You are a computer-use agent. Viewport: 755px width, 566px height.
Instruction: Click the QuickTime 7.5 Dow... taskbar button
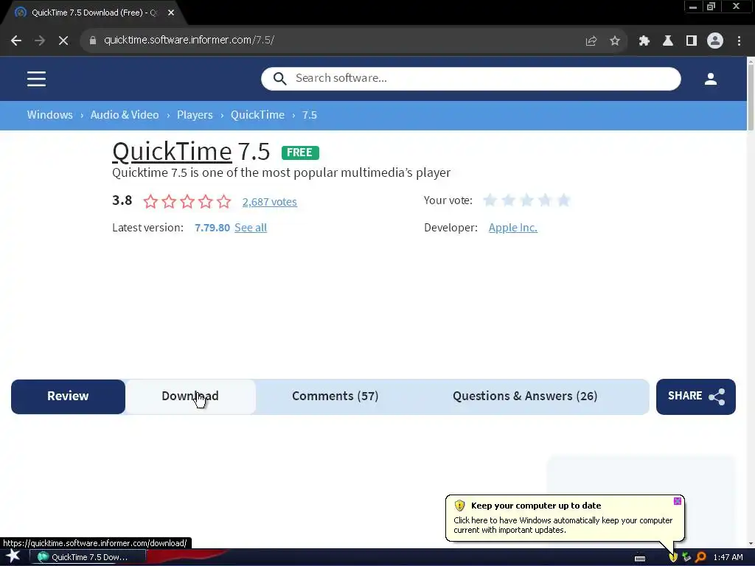pos(88,557)
